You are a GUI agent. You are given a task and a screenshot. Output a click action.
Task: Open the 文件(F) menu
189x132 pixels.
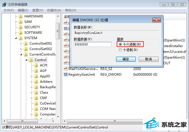(x=8, y=10)
